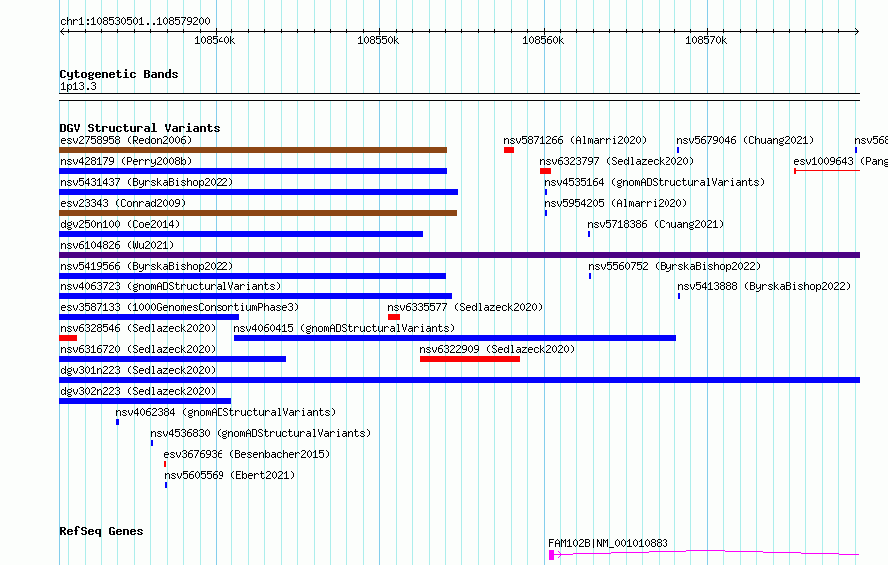This screenshot has width=888, height=565.
Task: Click the RefSeq Genes track title
Action: tap(101, 531)
